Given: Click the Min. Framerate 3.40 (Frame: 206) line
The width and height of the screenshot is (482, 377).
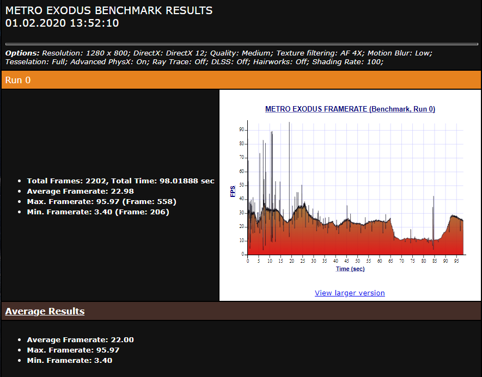Looking at the screenshot, I should pyautogui.click(x=98, y=212).
